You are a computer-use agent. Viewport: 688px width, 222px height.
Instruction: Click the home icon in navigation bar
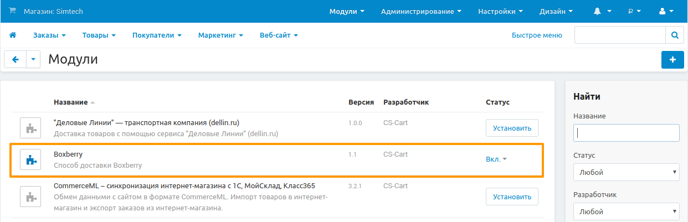13,35
